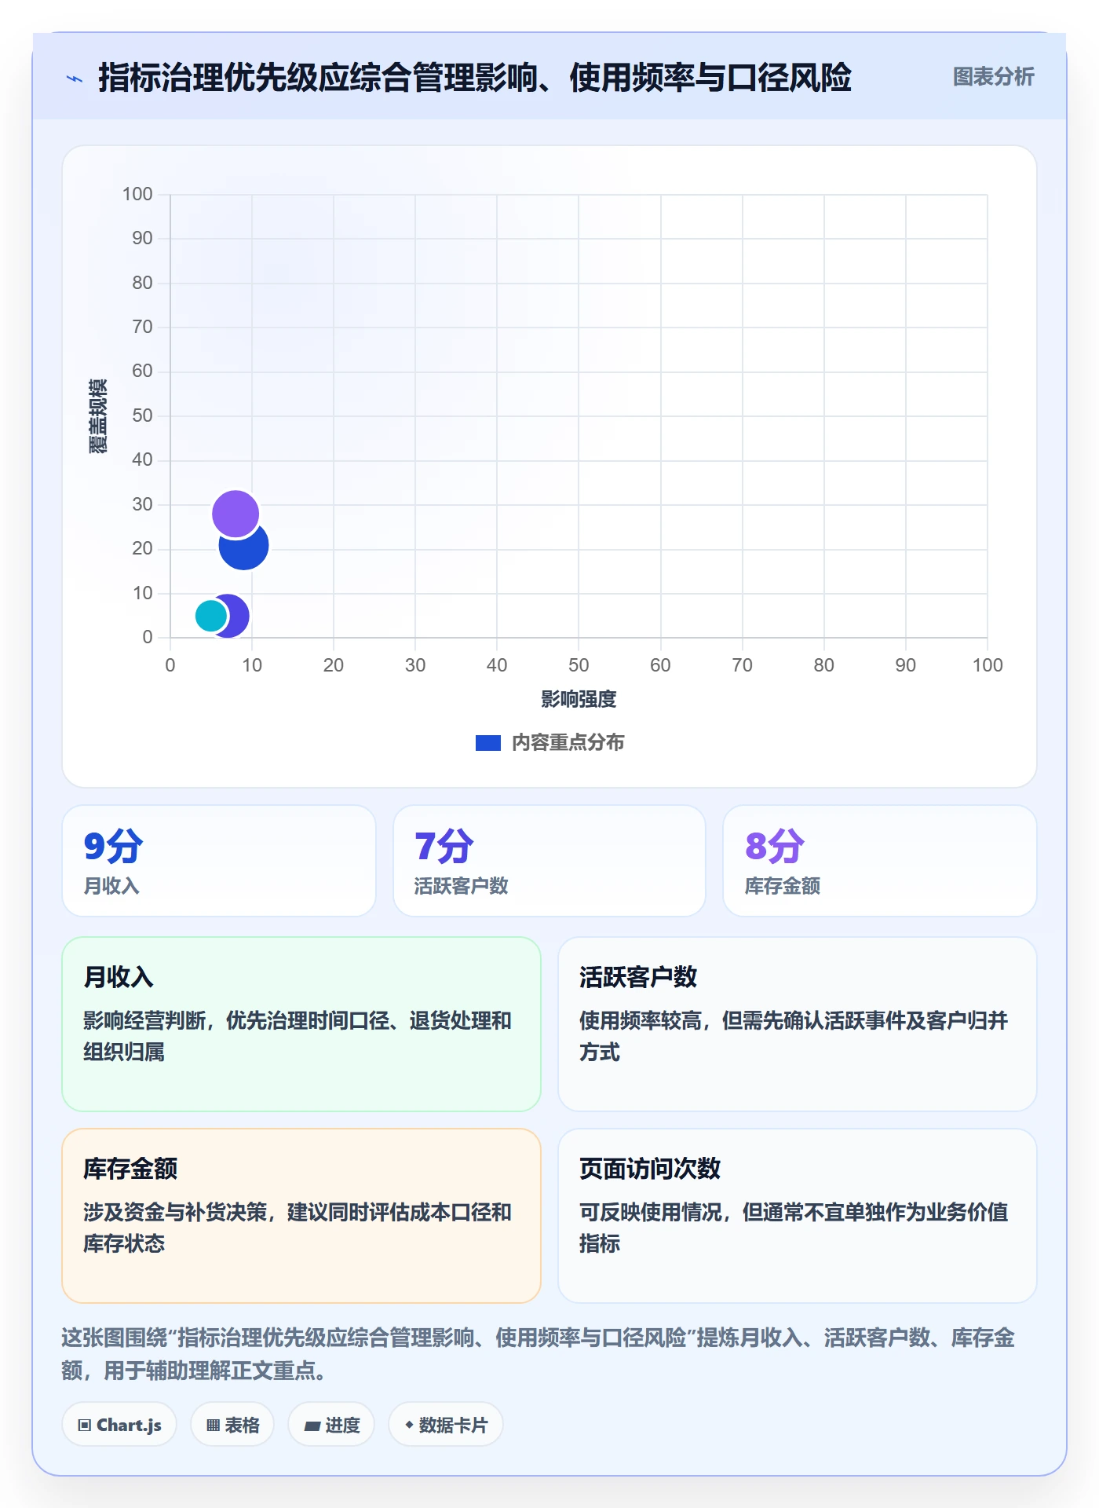Click the 图表分析 label in header
The image size is (1099, 1508).
pos(993,77)
